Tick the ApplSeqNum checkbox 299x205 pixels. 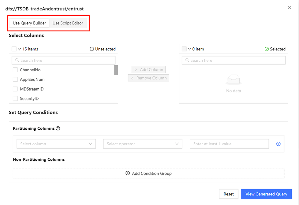(15, 79)
